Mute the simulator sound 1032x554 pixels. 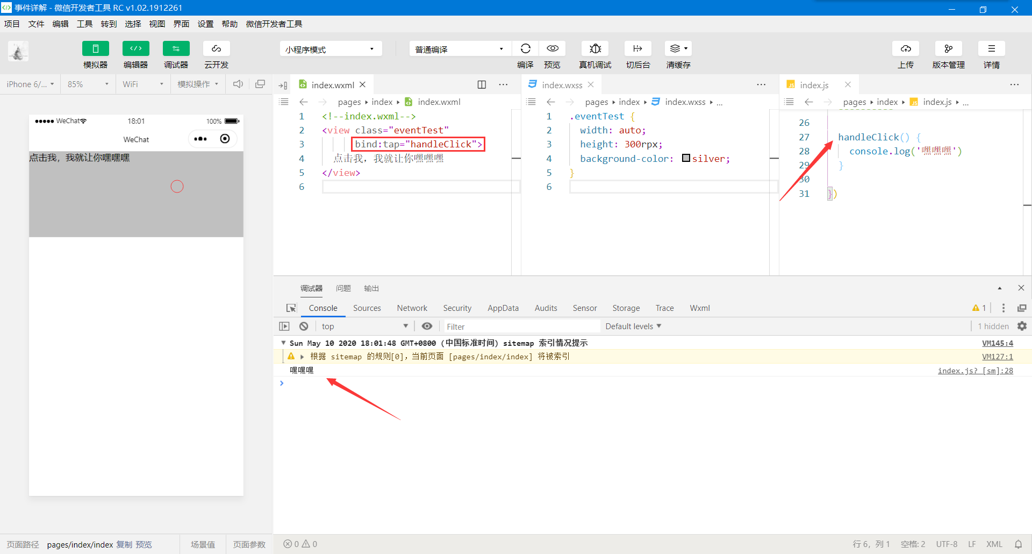click(x=238, y=84)
